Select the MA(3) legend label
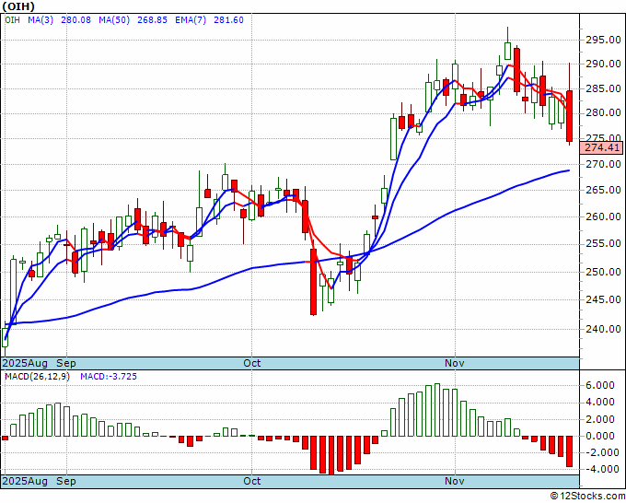Screen dimensions: 626x503 coord(41,20)
